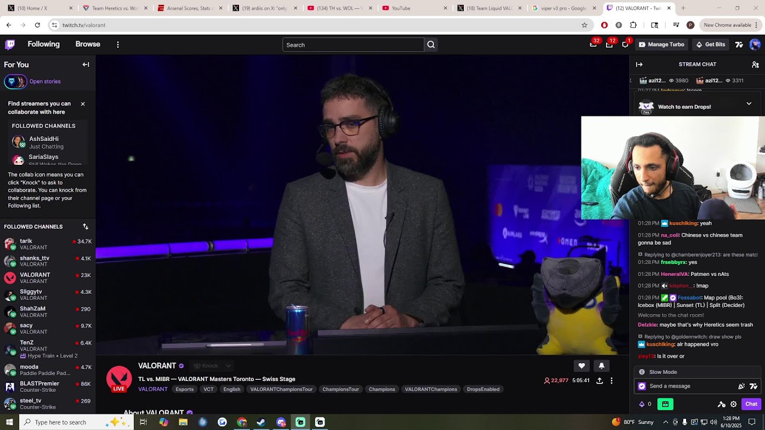Image resolution: width=765 pixels, height=430 pixels.
Task: Open chat identity badge in message box
Action: pyautogui.click(x=642, y=386)
